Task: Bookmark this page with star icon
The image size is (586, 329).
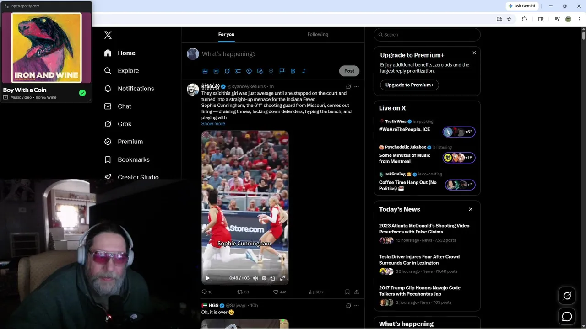Action: click(x=509, y=19)
